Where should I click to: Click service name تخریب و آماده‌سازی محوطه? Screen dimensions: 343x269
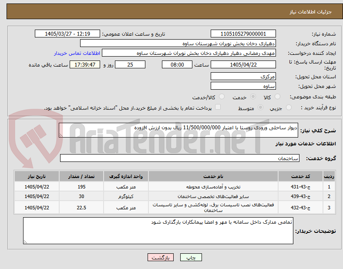[x=213, y=187]
